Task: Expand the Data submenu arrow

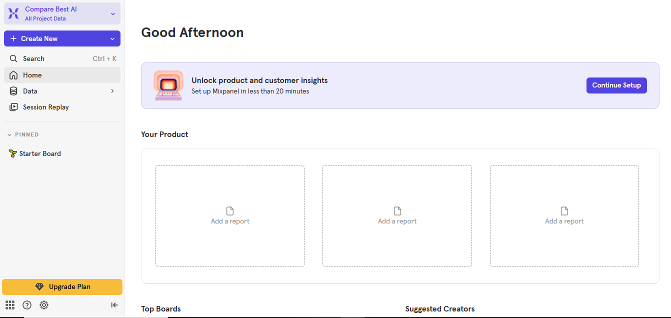Action: pos(112,91)
